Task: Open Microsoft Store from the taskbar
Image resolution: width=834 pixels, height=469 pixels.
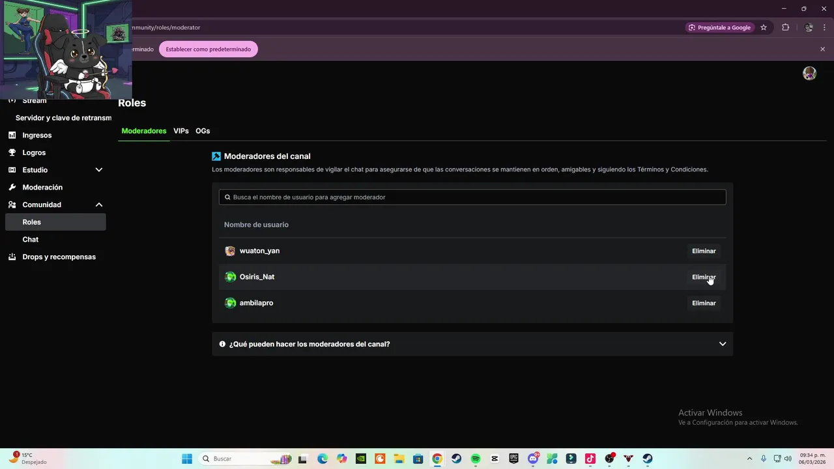Action: [x=418, y=459]
